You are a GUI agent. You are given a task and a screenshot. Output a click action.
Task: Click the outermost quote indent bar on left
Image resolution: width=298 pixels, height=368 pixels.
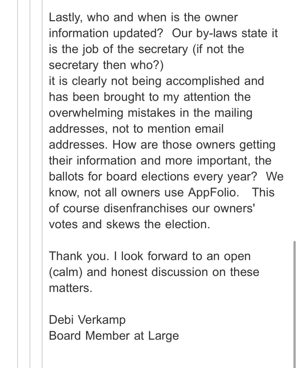pyautogui.click(x=18, y=180)
